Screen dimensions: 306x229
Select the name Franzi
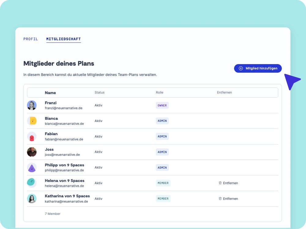click(51, 103)
